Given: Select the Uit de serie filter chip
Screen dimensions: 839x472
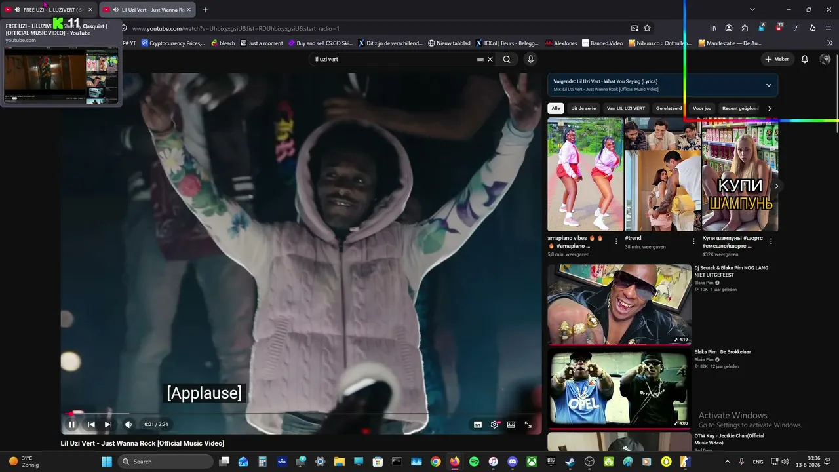Looking at the screenshot, I should tap(583, 108).
